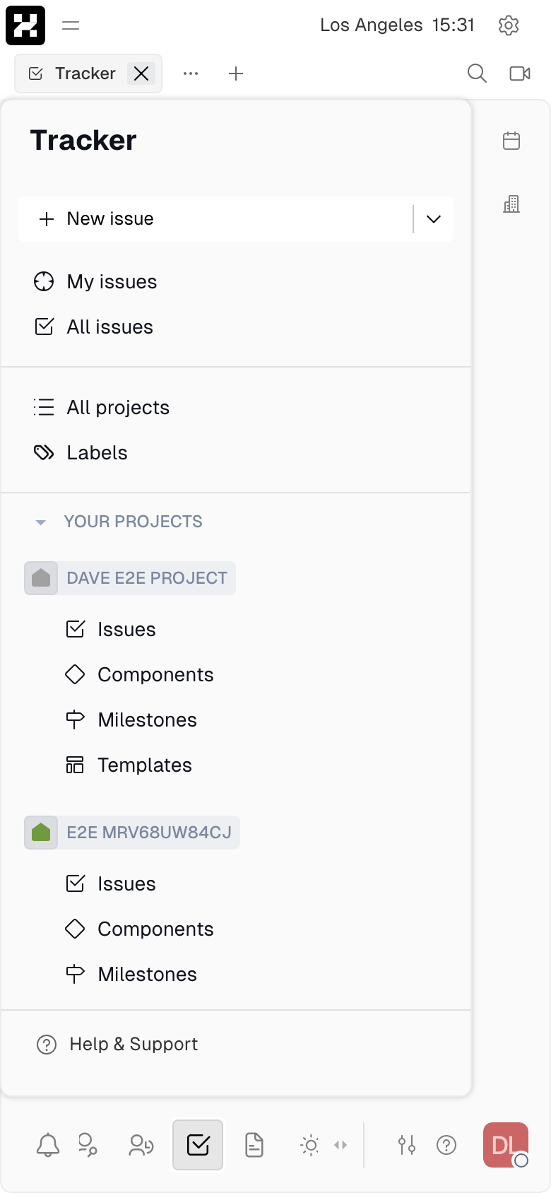Select the Tracker checkbox icon in bottom bar
This screenshot has width=551, height=1193.
click(x=198, y=1145)
